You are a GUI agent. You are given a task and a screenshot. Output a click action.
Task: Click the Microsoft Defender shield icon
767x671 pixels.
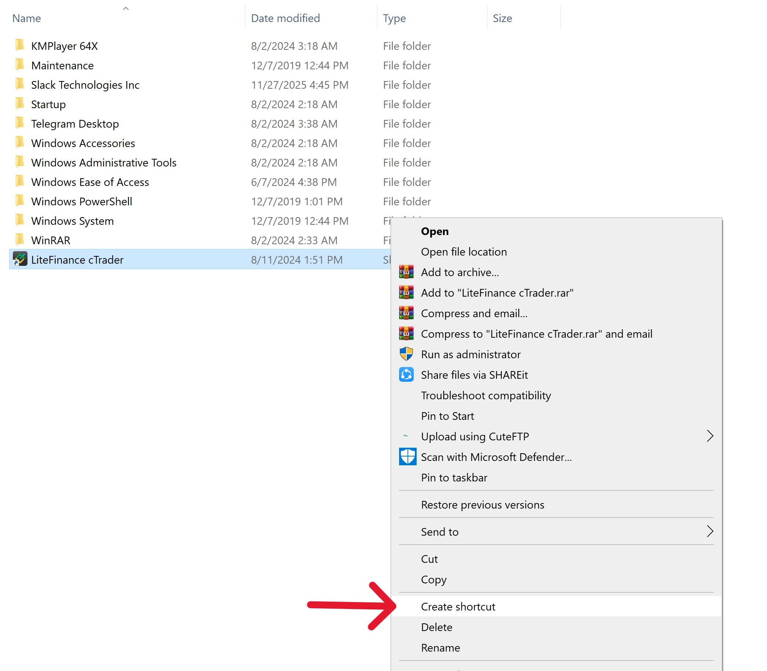coord(407,457)
